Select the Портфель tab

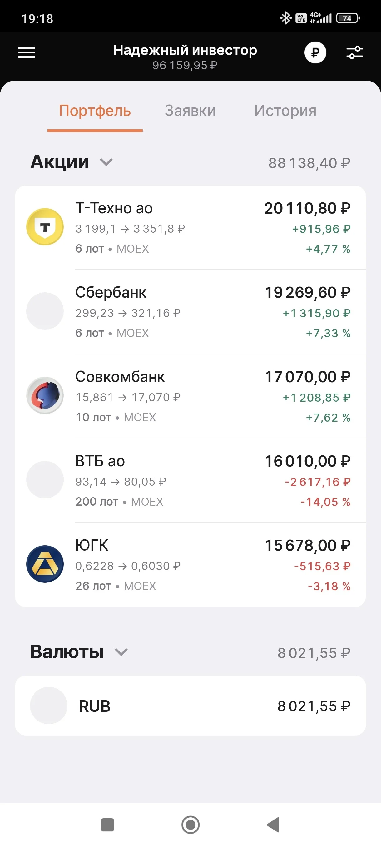point(95,111)
